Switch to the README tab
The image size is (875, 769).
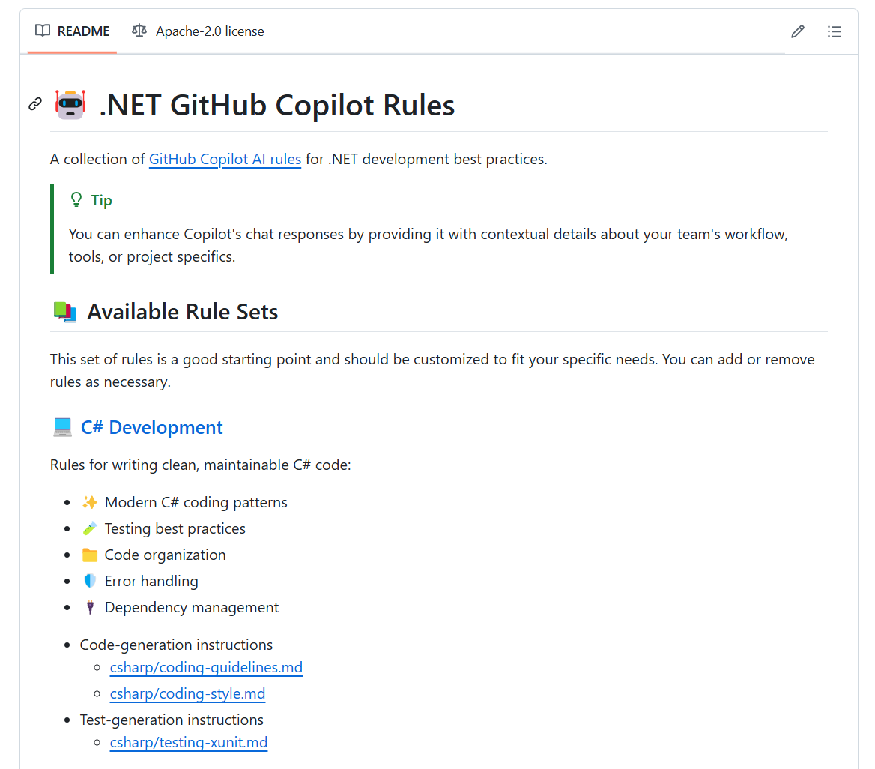click(x=72, y=31)
